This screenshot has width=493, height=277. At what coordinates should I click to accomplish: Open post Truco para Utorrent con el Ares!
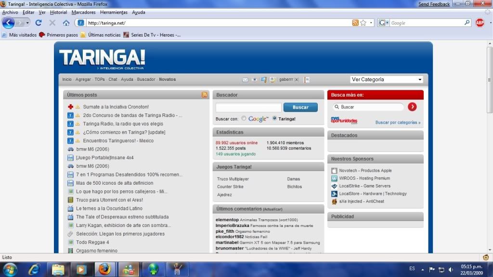(109, 200)
